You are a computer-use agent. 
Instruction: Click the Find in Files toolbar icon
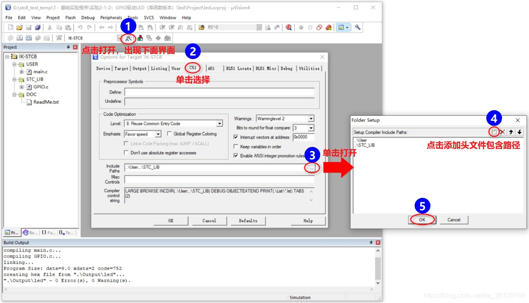[x=201, y=27]
